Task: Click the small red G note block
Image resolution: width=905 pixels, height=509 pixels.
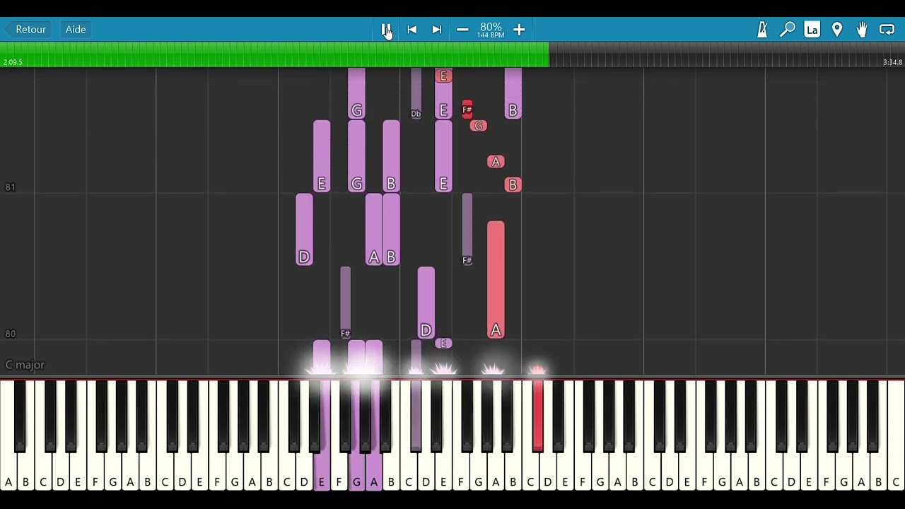Action: pos(479,126)
